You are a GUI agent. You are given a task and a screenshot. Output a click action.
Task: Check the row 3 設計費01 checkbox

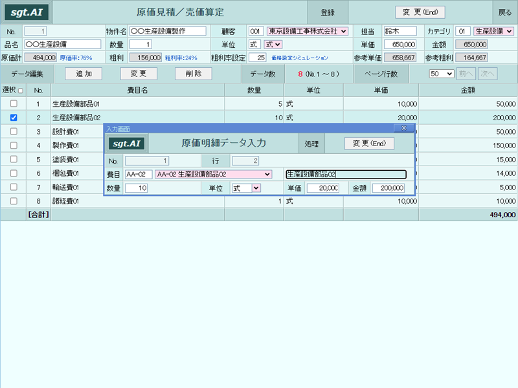pyautogui.click(x=14, y=131)
